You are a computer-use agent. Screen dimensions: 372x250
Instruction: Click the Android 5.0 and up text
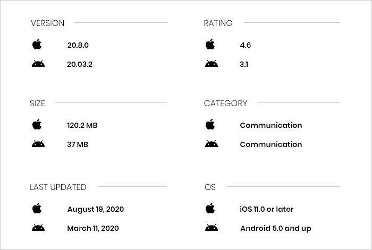275,229
